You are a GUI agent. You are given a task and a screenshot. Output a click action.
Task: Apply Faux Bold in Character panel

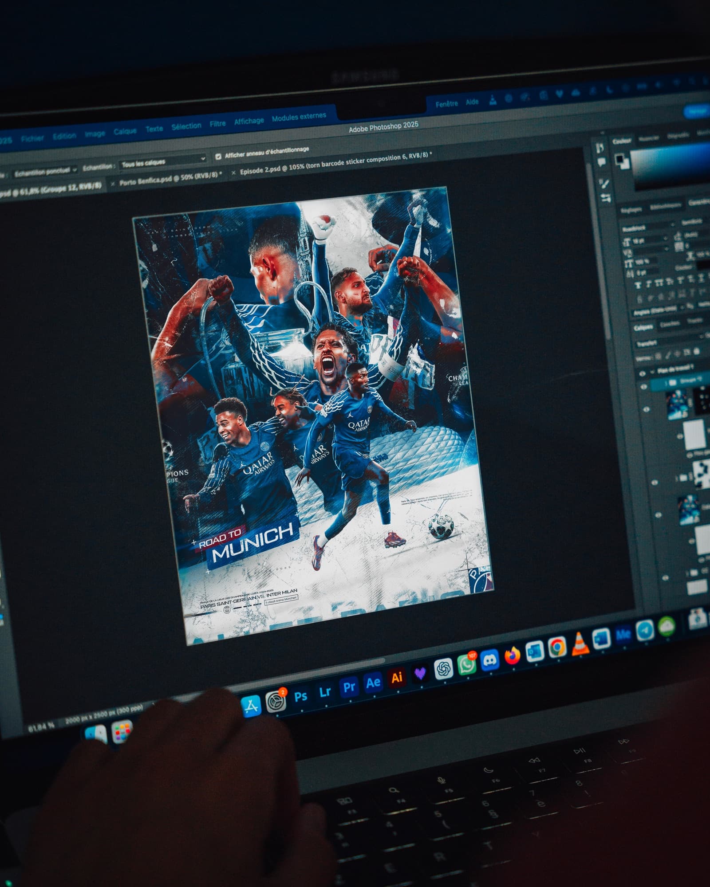pos(639,285)
